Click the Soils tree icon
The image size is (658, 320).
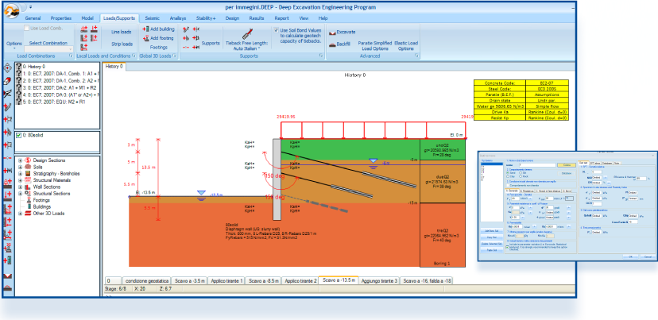coord(28,167)
